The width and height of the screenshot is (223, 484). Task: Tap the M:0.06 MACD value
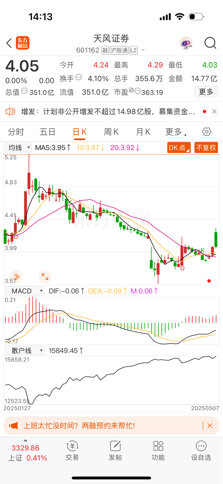[144, 291]
